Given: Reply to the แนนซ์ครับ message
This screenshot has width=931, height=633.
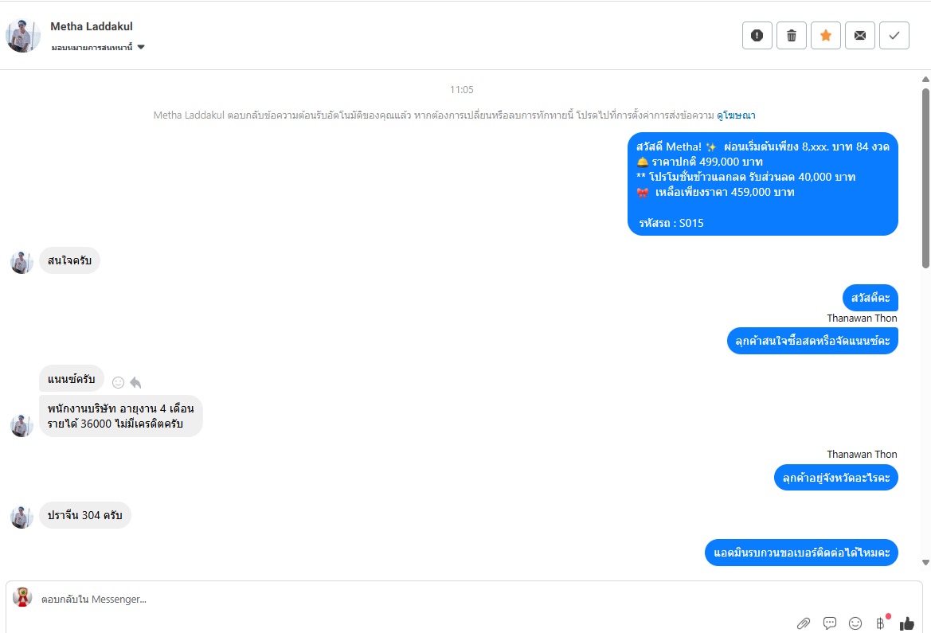Looking at the screenshot, I should [135, 382].
